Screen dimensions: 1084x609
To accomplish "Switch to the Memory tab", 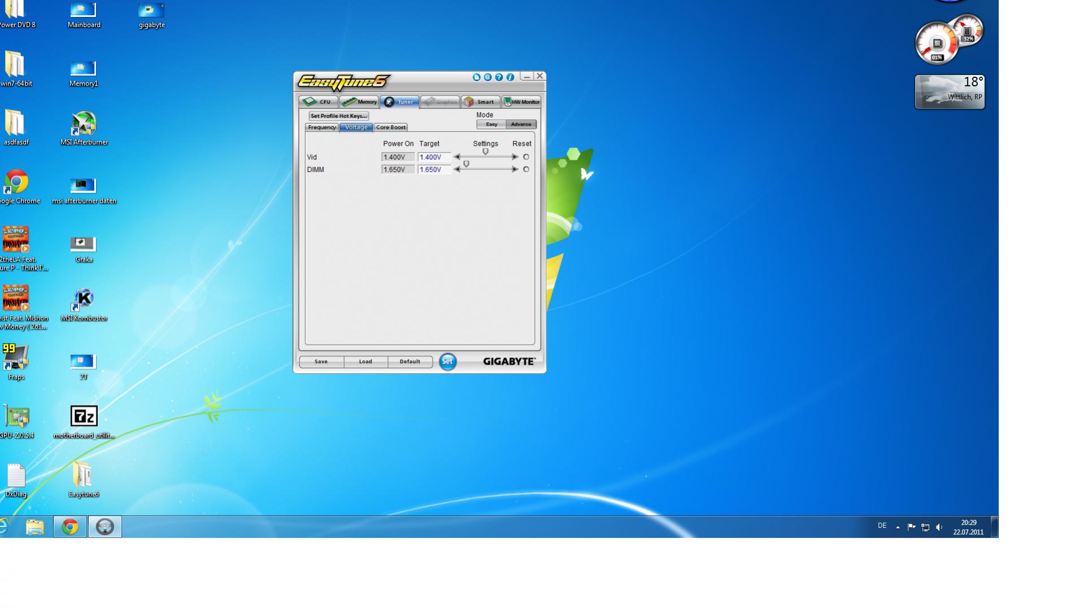I will coord(359,102).
